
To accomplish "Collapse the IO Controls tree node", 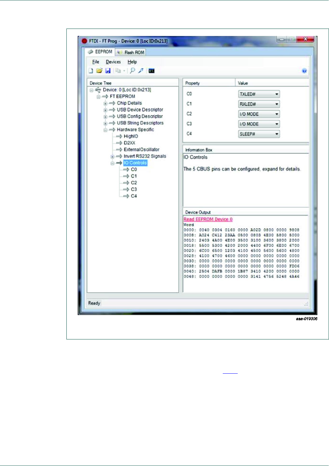I will 112,163.
